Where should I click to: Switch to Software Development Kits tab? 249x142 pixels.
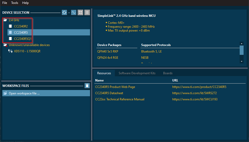coord(137,73)
